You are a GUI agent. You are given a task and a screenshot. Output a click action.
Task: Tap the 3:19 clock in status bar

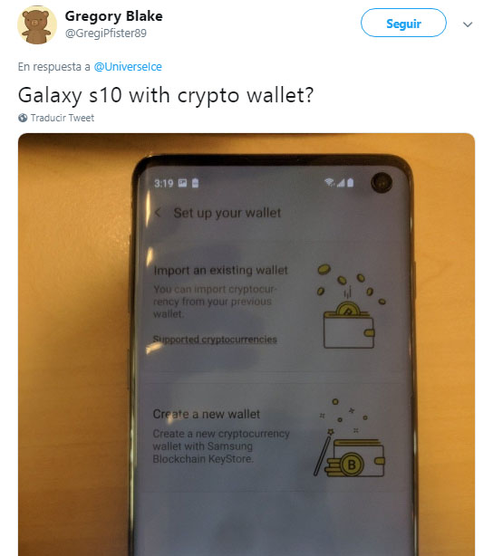(164, 183)
